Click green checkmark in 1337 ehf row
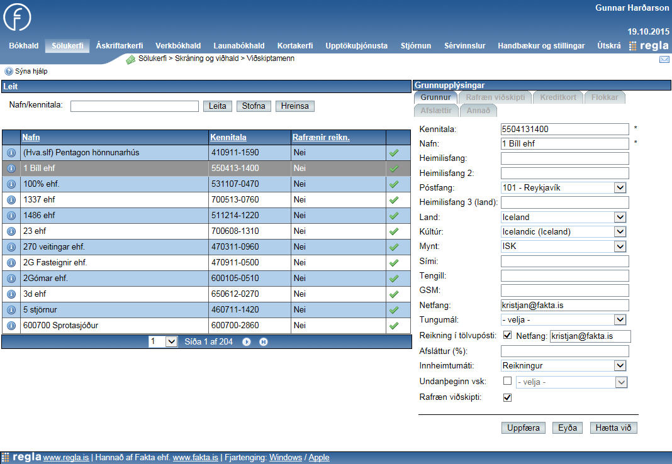Viewport: 672px width, 464px height. pyautogui.click(x=394, y=200)
